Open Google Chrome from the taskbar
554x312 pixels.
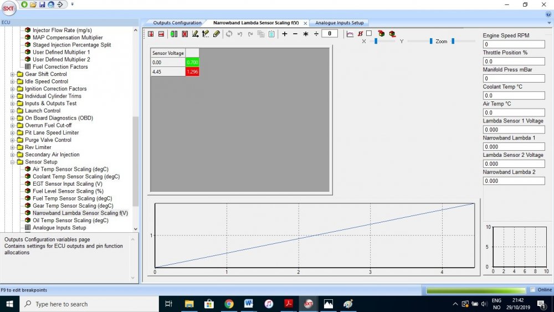(229, 304)
